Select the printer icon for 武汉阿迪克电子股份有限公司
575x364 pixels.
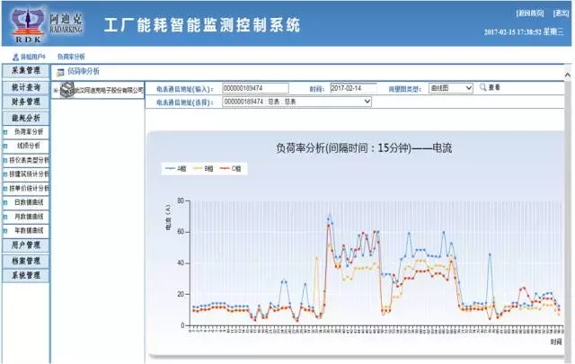click(67, 90)
